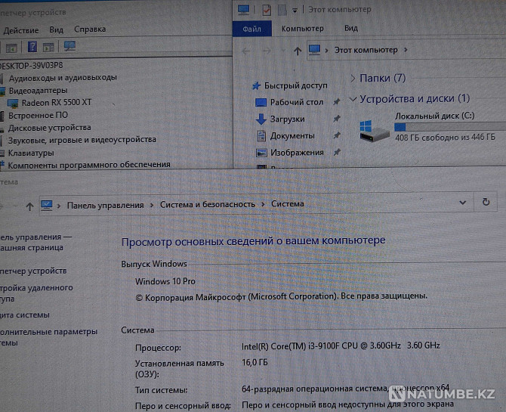Screen dimensions: 506x412
Task: Expand the Дисковые устройства category
Action: (49, 128)
